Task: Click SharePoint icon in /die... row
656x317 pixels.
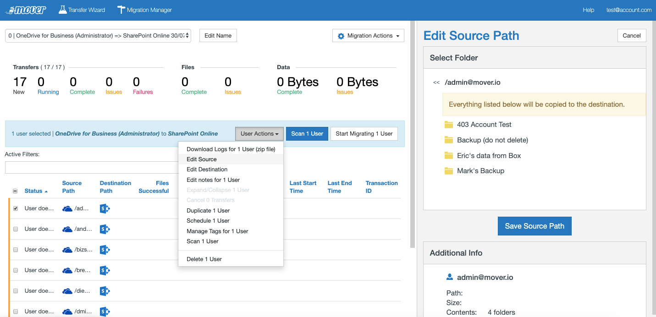Action: pos(105,291)
